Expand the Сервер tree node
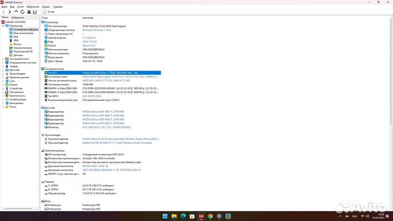Viewport: 393px width, 221px height. (3, 67)
